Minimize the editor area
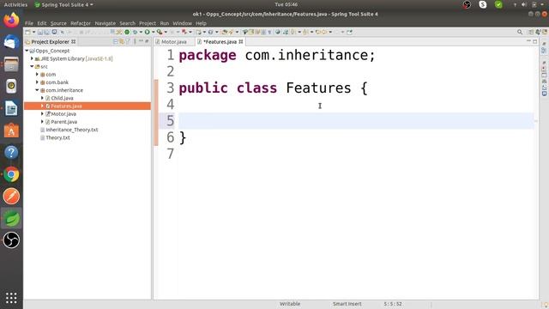 coord(528,41)
